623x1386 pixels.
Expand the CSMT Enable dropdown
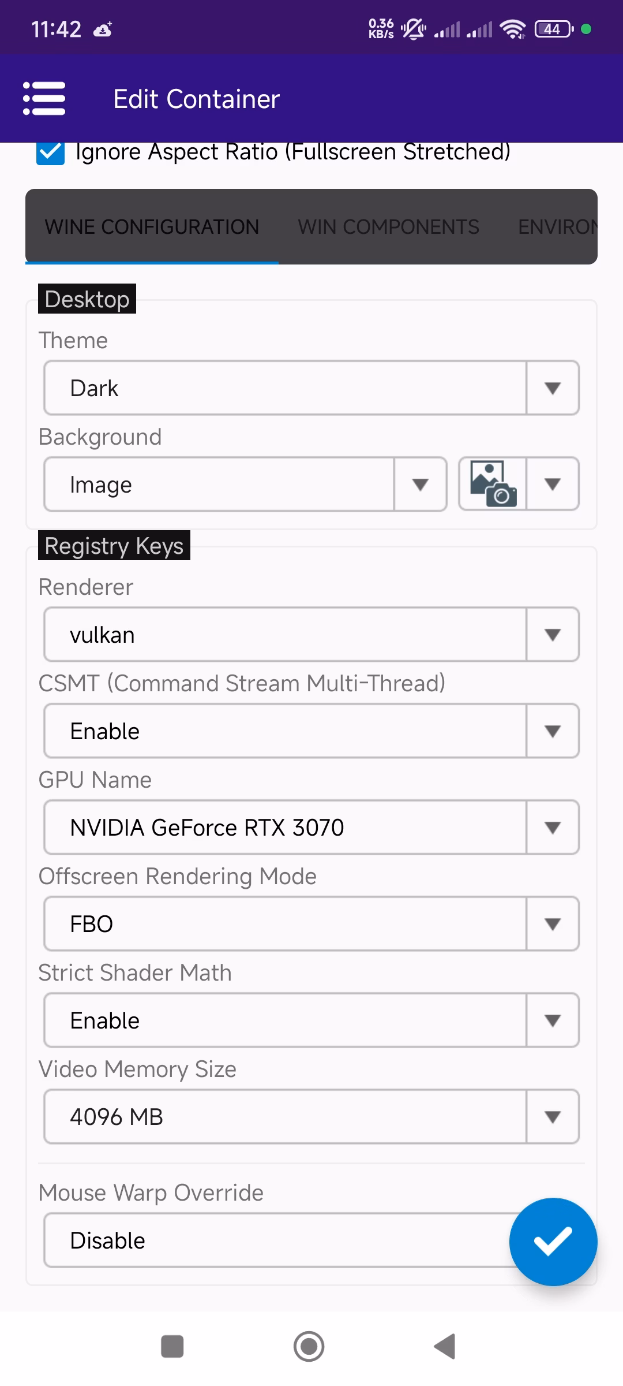(311, 731)
